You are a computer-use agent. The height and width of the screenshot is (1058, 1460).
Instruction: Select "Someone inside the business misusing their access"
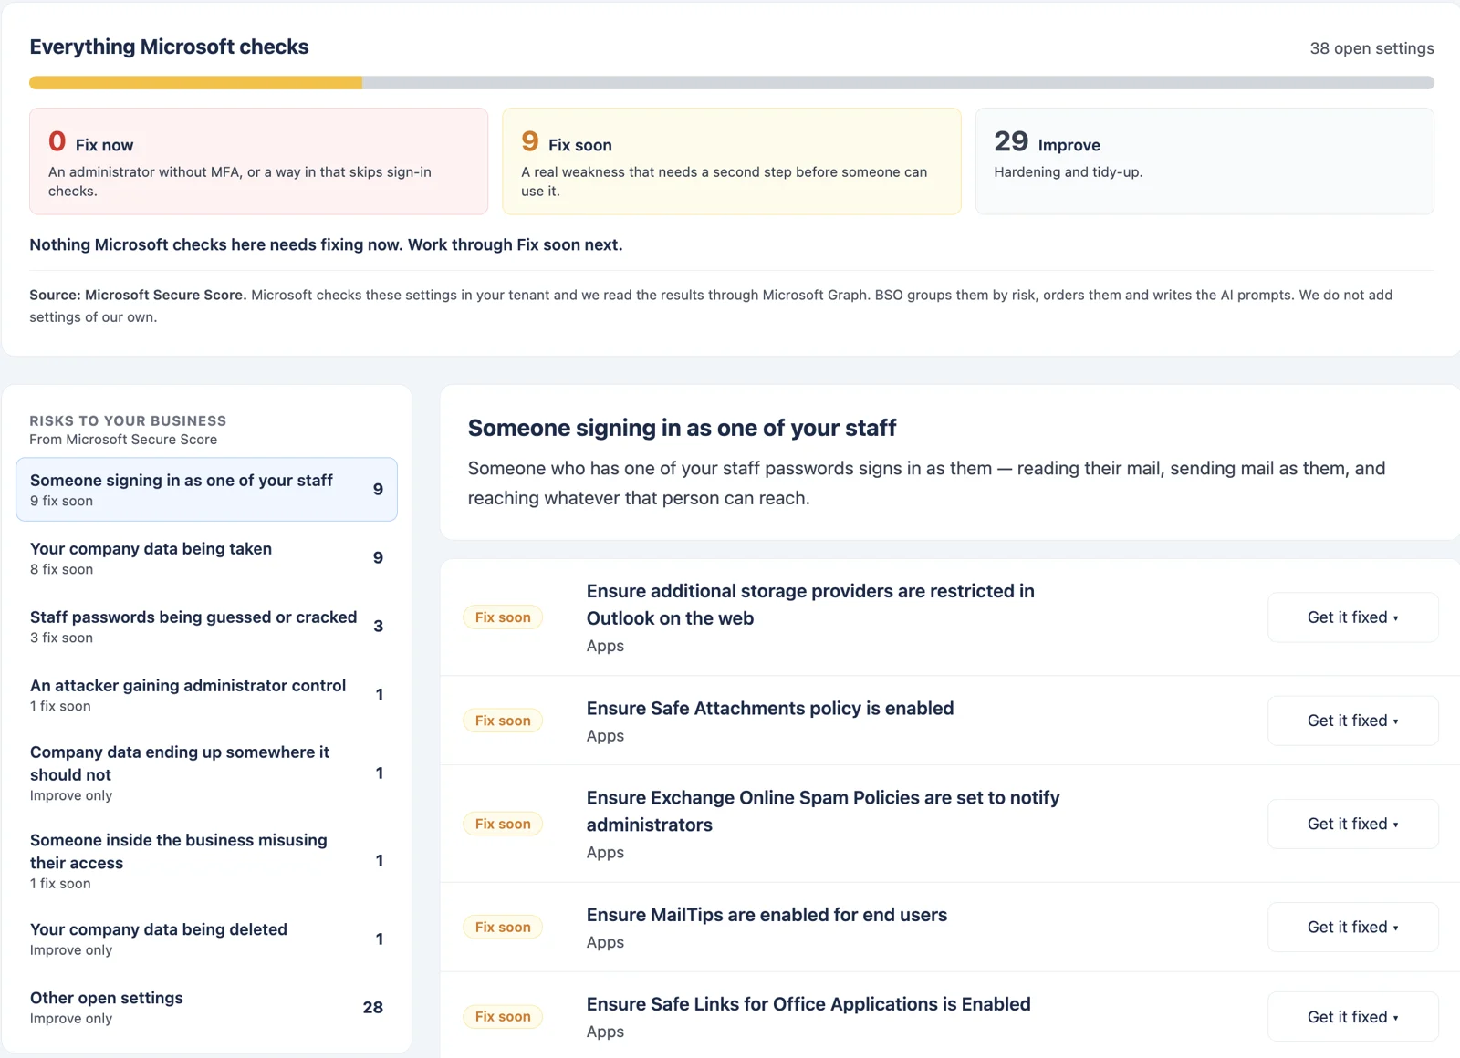pos(206,861)
